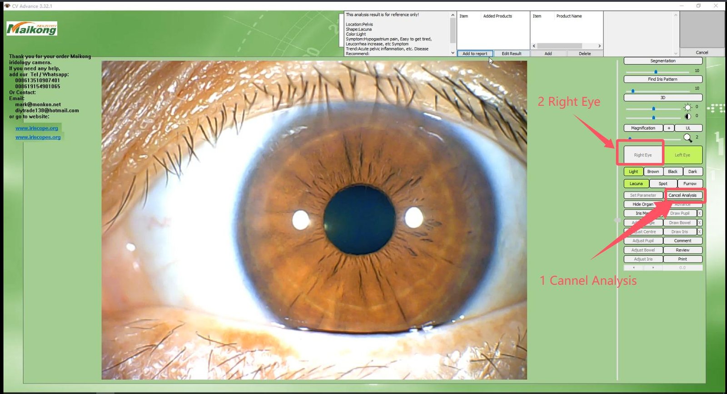Click the X next to Draw Iris
Image resolution: width=727 pixels, height=394 pixels.
pyautogui.click(x=700, y=231)
